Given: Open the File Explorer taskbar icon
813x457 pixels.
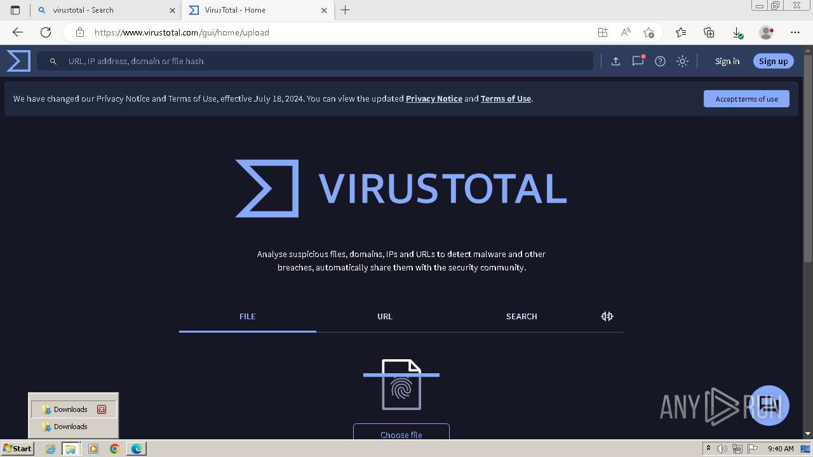Looking at the screenshot, I should point(71,449).
